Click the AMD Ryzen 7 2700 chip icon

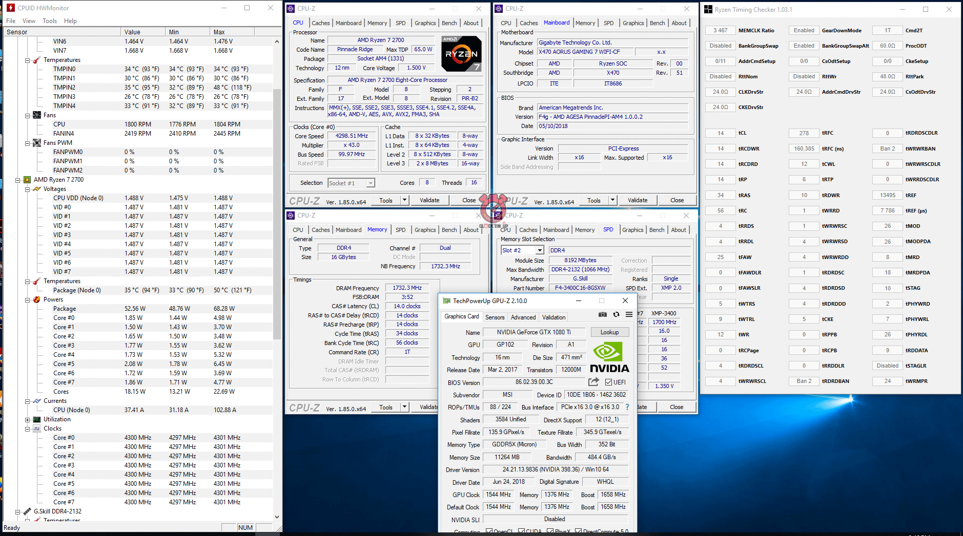[x=18, y=180]
